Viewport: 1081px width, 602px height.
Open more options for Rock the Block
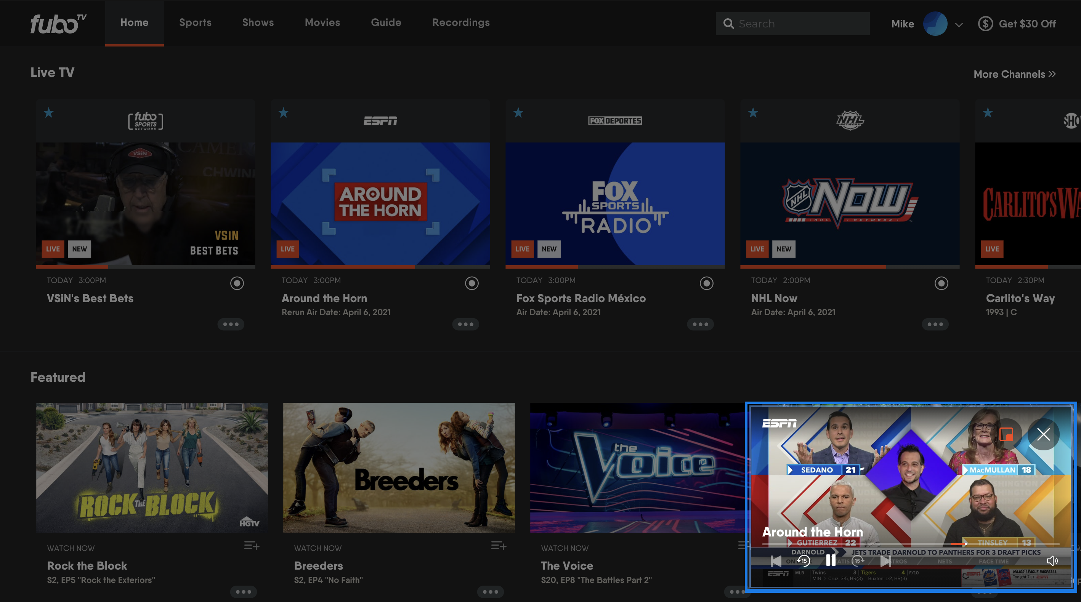[x=244, y=592]
